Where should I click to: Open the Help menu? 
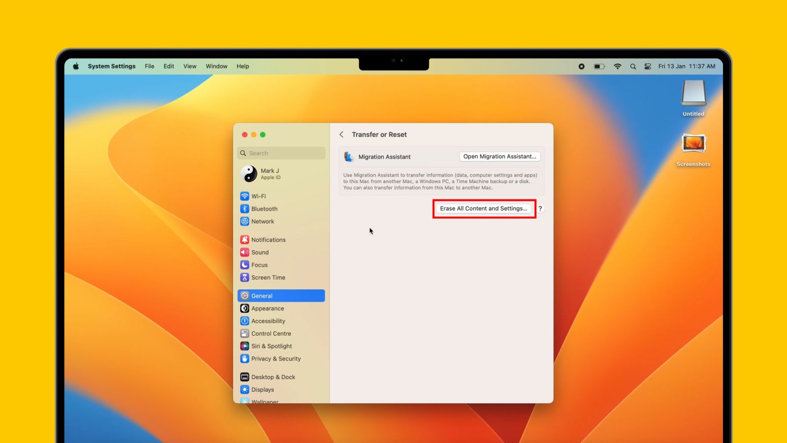(x=242, y=66)
